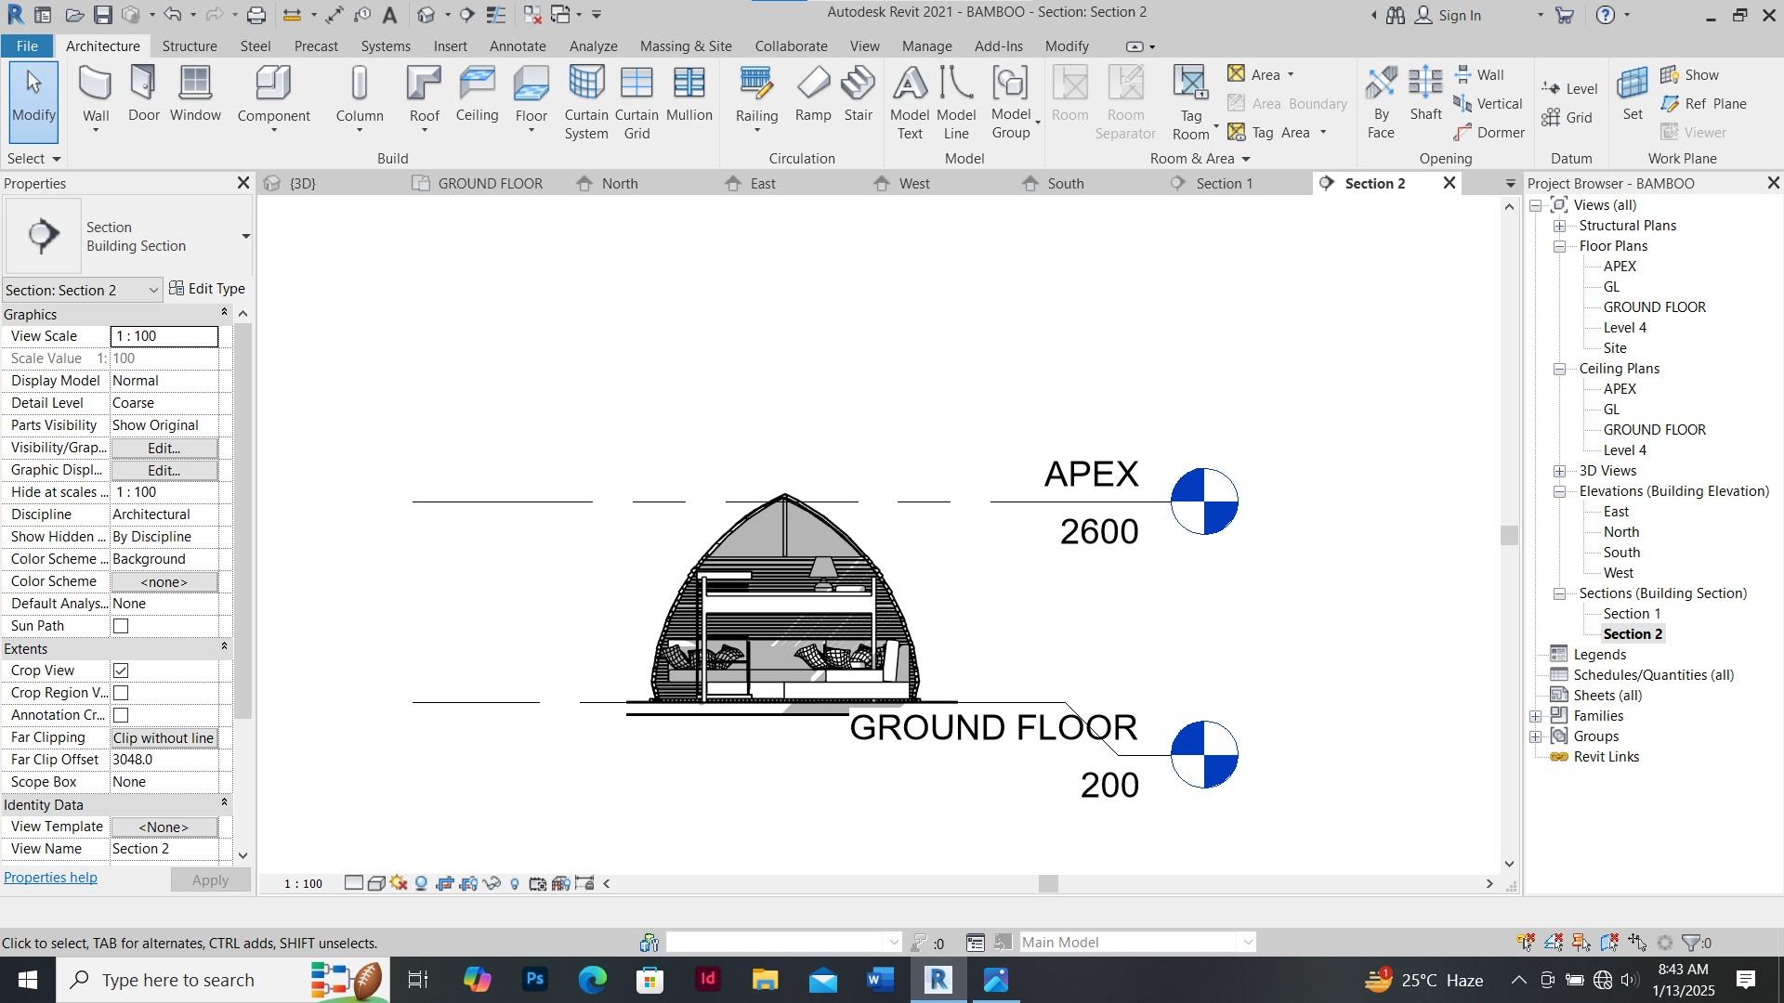Toggle Crop View checkbox
Viewport: 1784px width, 1003px height.
119,670
